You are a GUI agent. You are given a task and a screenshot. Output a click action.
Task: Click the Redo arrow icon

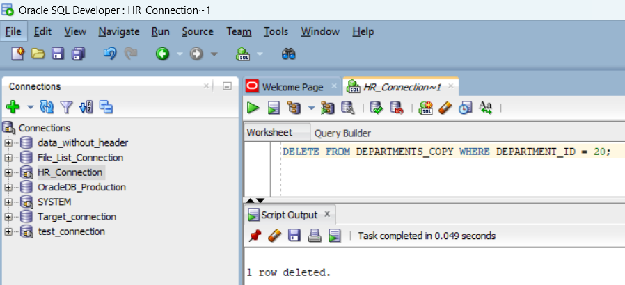(x=130, y=54)
